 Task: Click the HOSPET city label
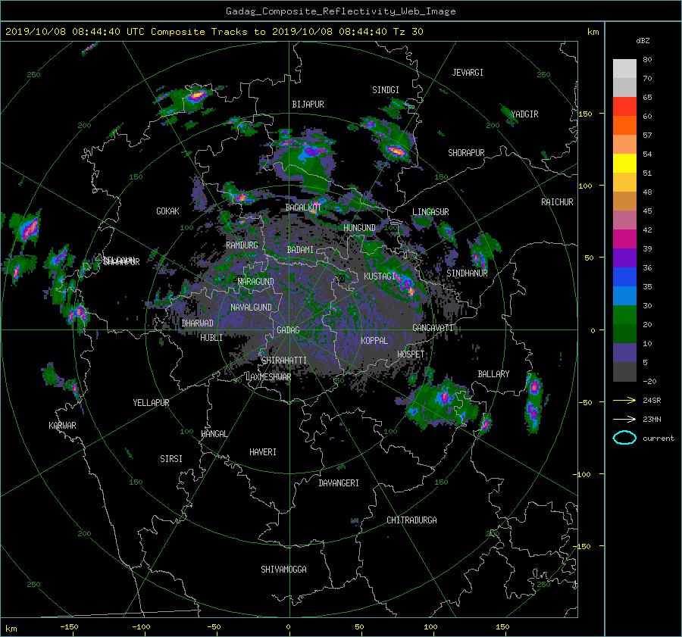coord(411,354)
